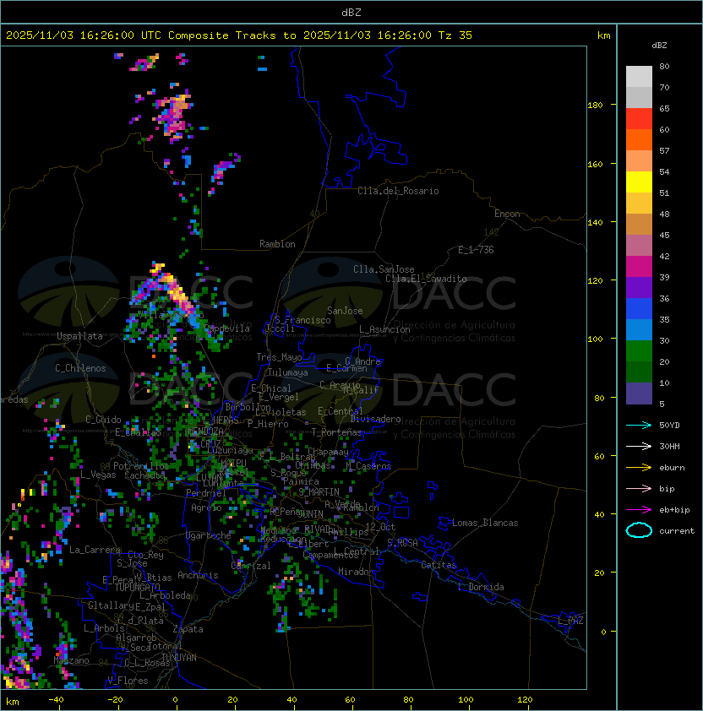Click the 'Capdevila' map label
The image size is (703, 711).
click(x=227, y=328)
